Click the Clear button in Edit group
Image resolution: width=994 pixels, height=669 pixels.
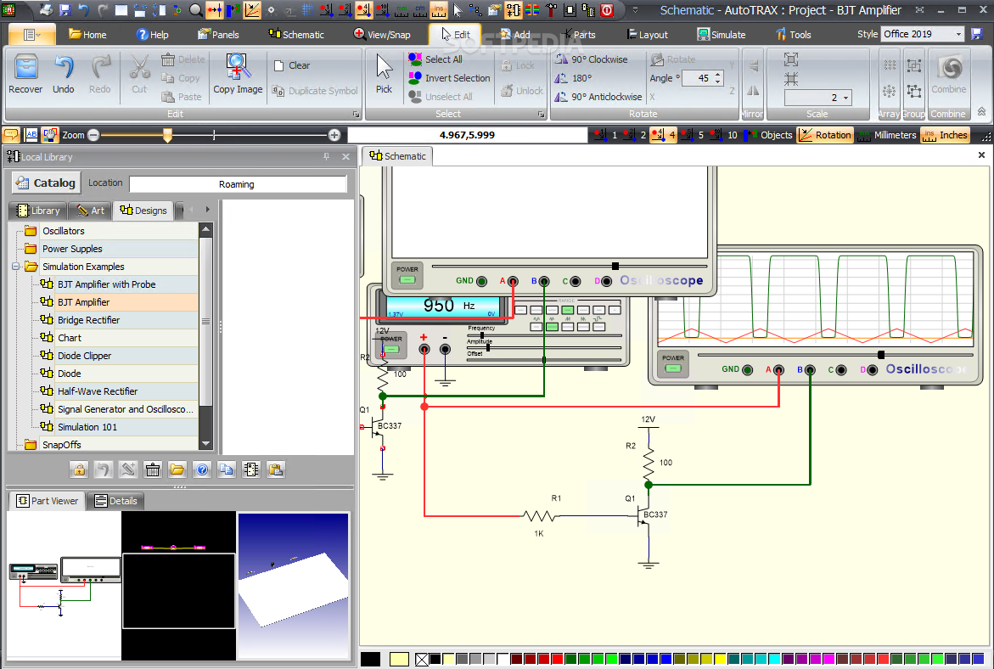[292, 65]
